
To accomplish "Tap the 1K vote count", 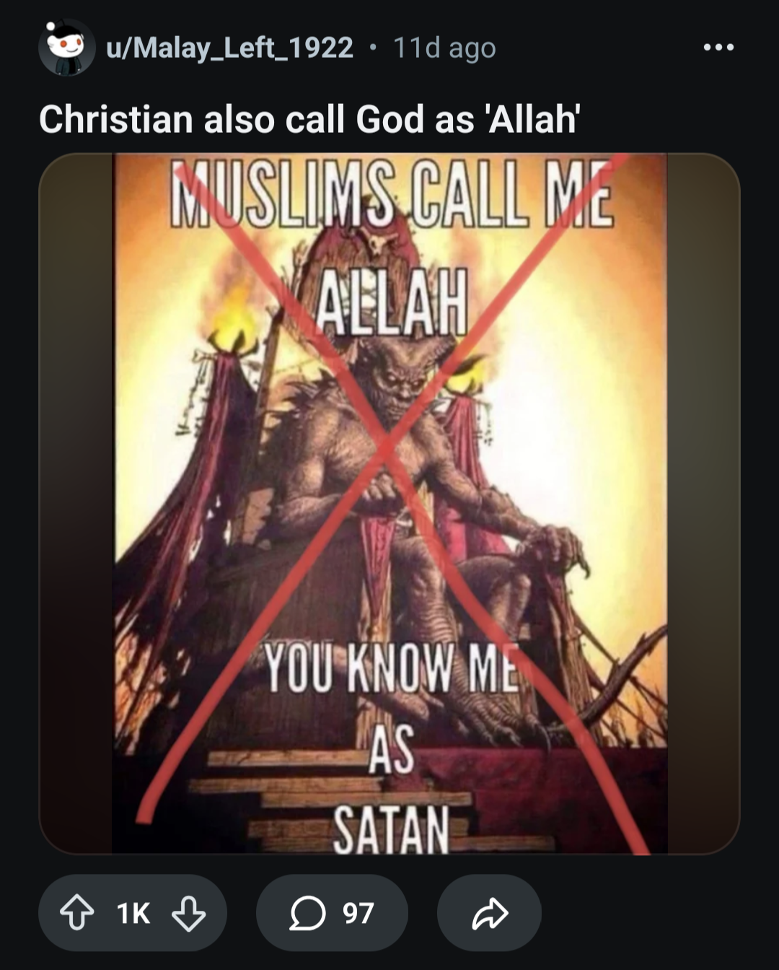I will (133, 914).
